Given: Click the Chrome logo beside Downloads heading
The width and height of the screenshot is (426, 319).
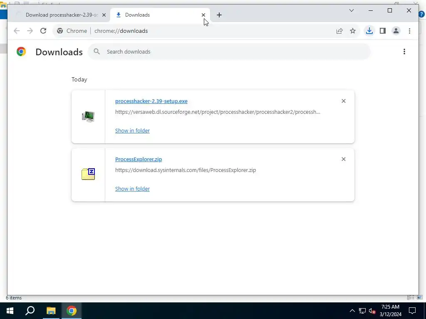Looking at the screenshot, I should [21, 52].
